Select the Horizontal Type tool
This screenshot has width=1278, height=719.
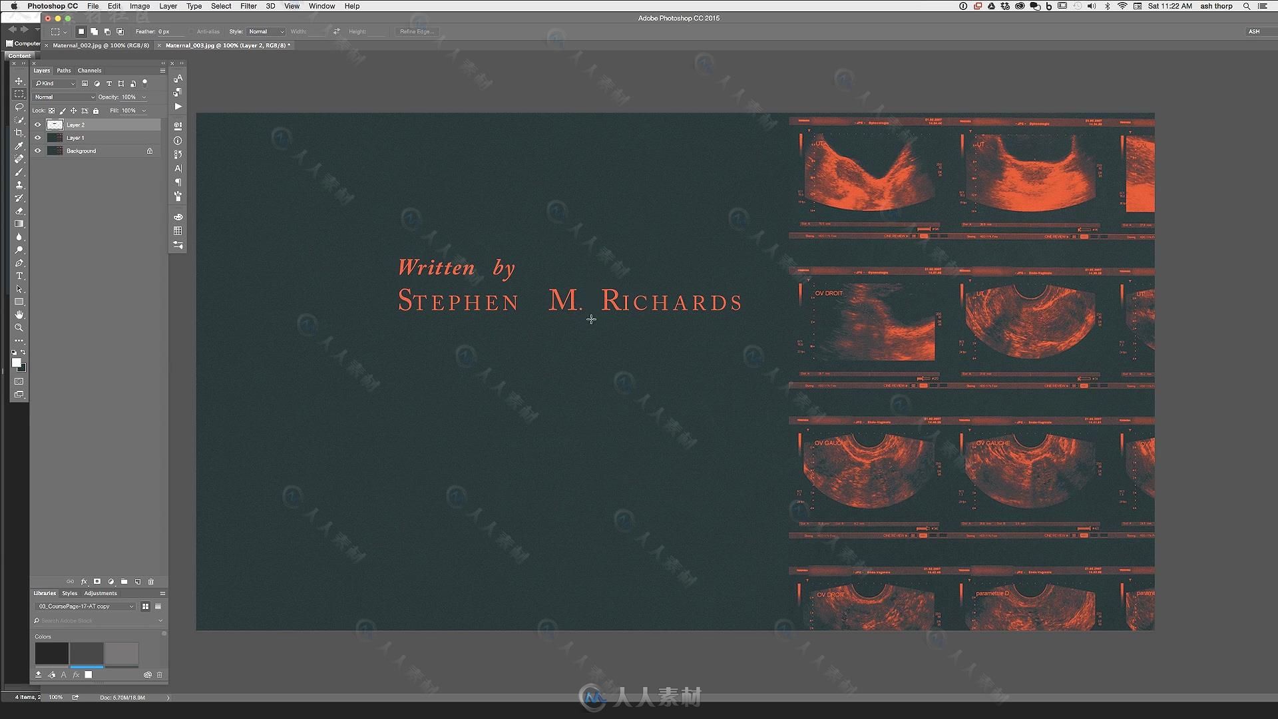(x=19, y=276)
